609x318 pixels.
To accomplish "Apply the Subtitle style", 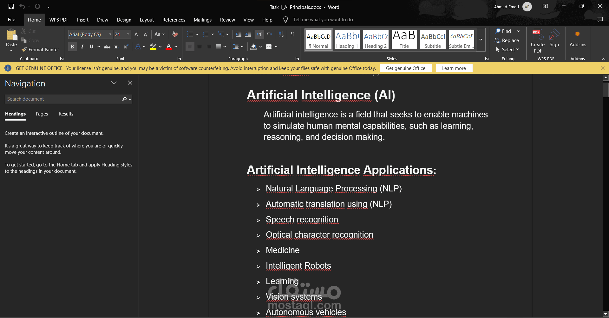I will click(x=433, y=40).
